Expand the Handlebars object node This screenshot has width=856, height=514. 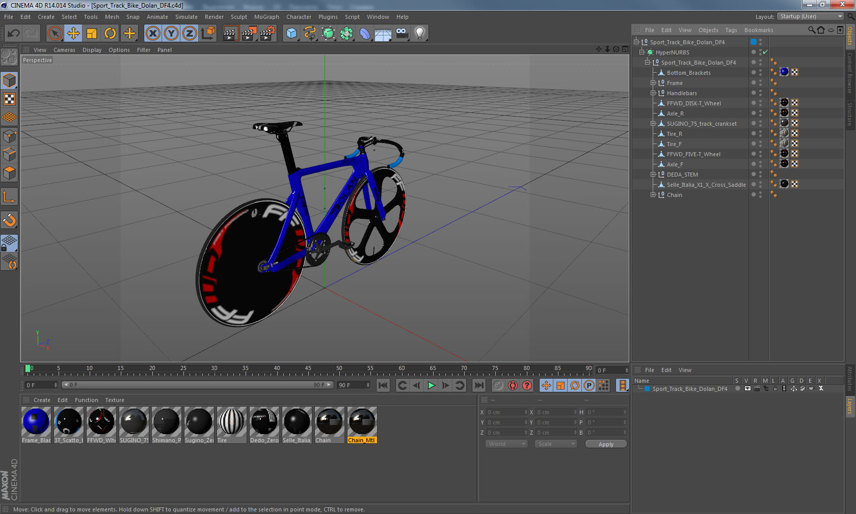coord(653,93)
